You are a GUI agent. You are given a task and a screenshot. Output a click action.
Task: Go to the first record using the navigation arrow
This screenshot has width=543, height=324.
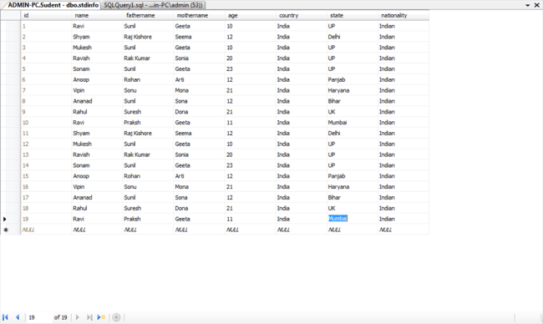coord(5,317)
